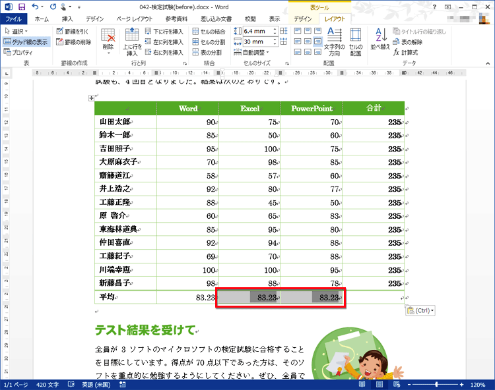This screenshot has height=390, width=495.
Task: Set alignment to top center
Action: 308,30
